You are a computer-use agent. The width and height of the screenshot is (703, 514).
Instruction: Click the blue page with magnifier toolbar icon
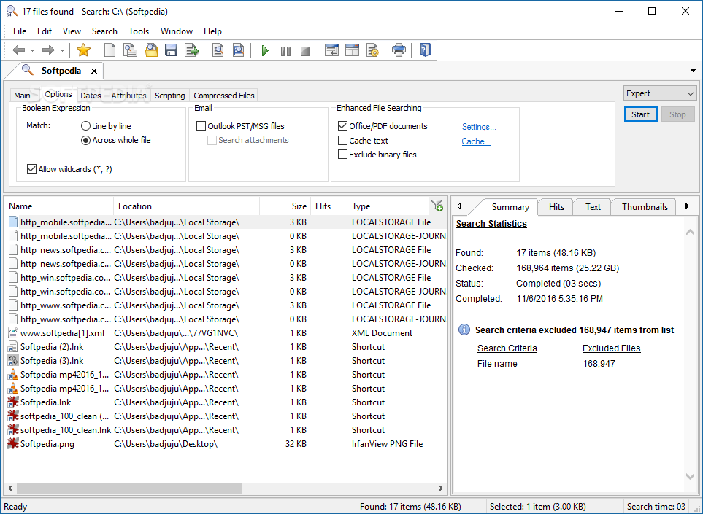pyautogui.click(x=239, y=50)
